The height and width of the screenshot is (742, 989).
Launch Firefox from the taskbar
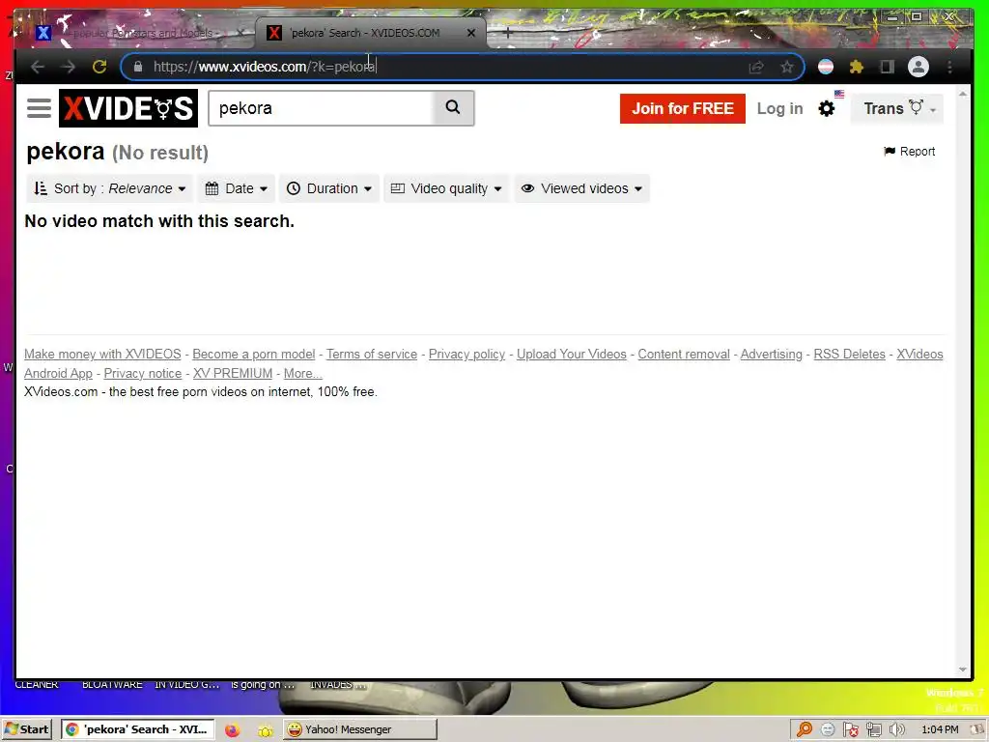coord(233,730)
